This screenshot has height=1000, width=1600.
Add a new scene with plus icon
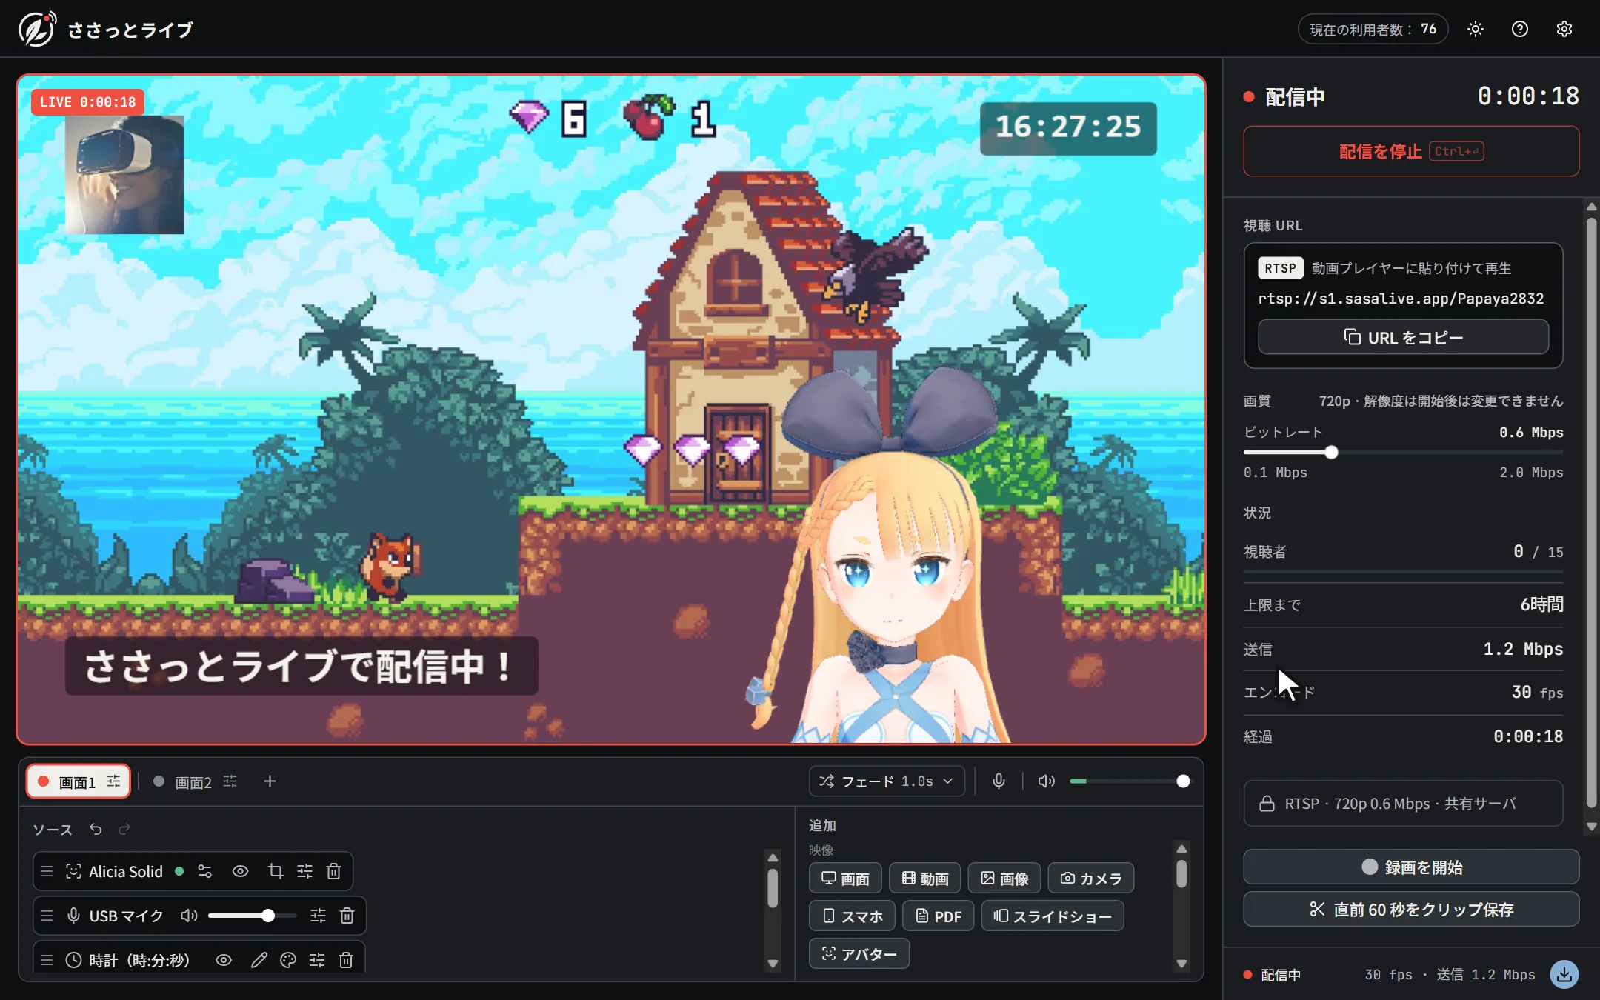270,781
